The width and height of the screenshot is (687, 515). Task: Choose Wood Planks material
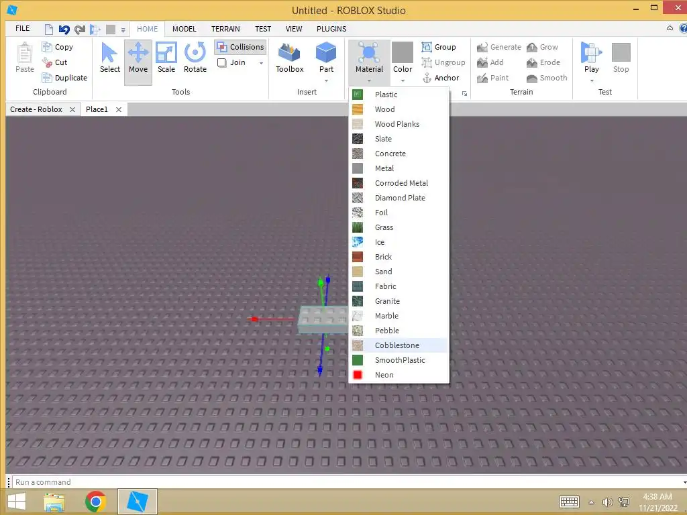click(x=398, y=124)
